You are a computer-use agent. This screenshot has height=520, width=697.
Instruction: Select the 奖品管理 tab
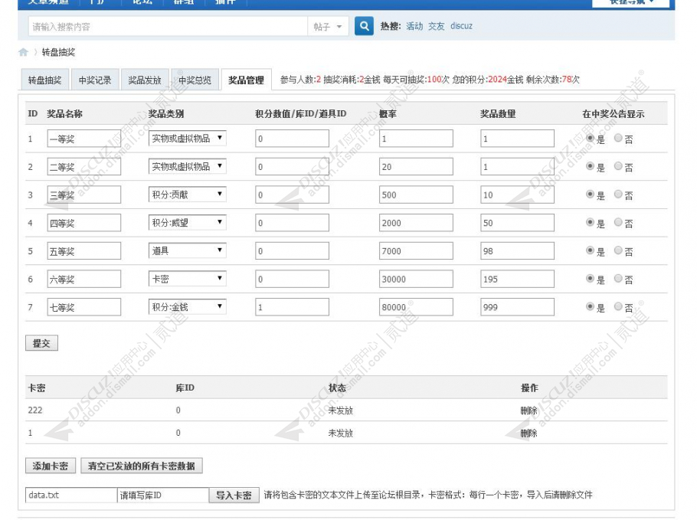point(247,80)
